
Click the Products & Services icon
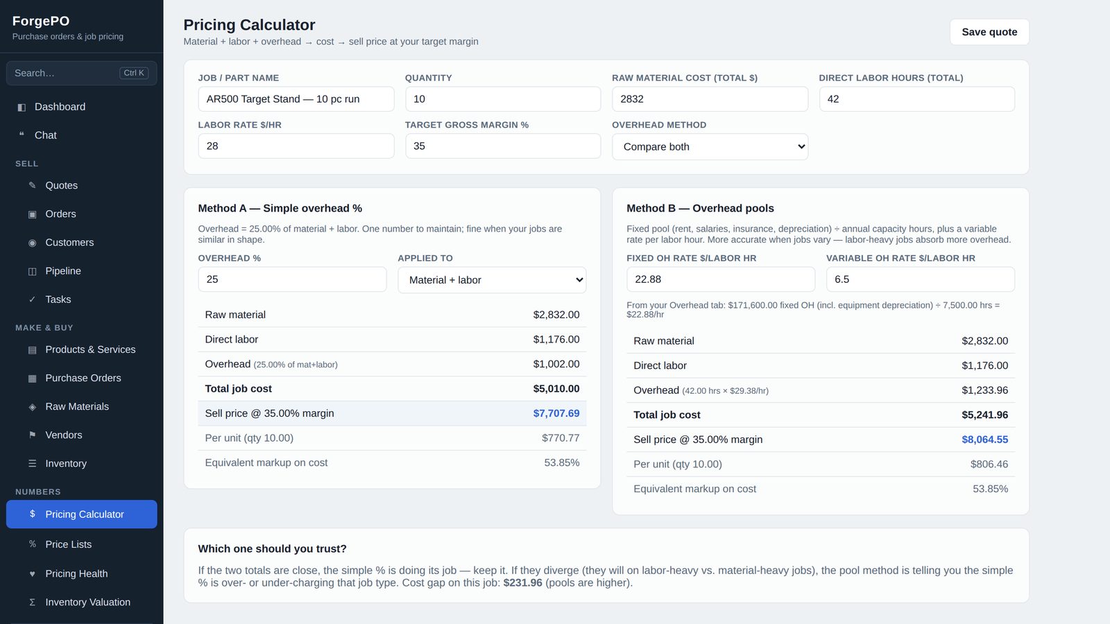[x=32, y=350]
